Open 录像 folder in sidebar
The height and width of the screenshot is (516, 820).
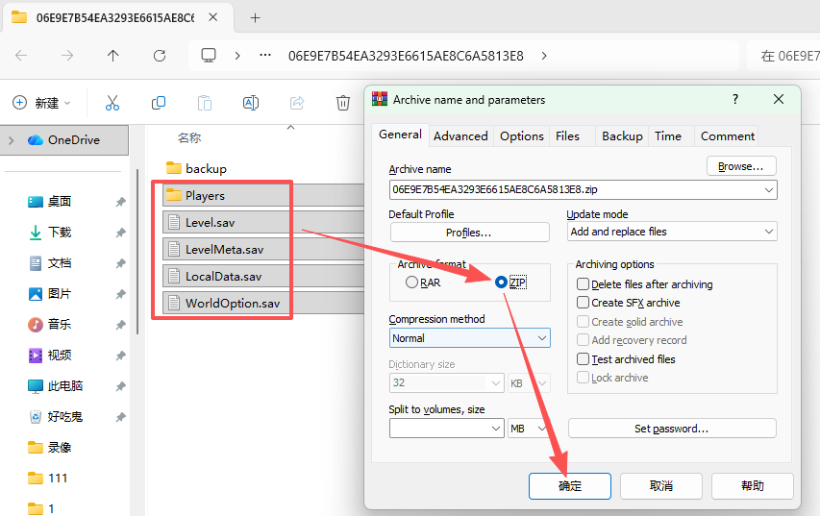[x=59, y=448]
